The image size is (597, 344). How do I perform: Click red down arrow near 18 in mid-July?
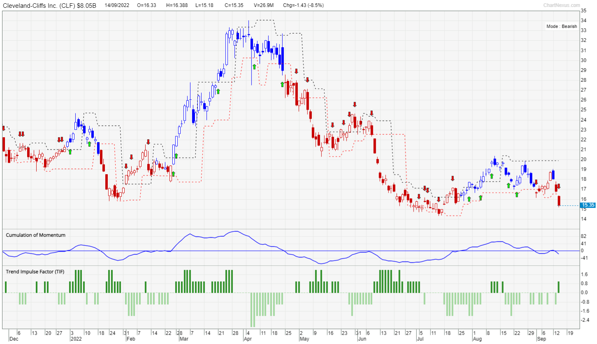pyautogui.click(x=453, y=178)
